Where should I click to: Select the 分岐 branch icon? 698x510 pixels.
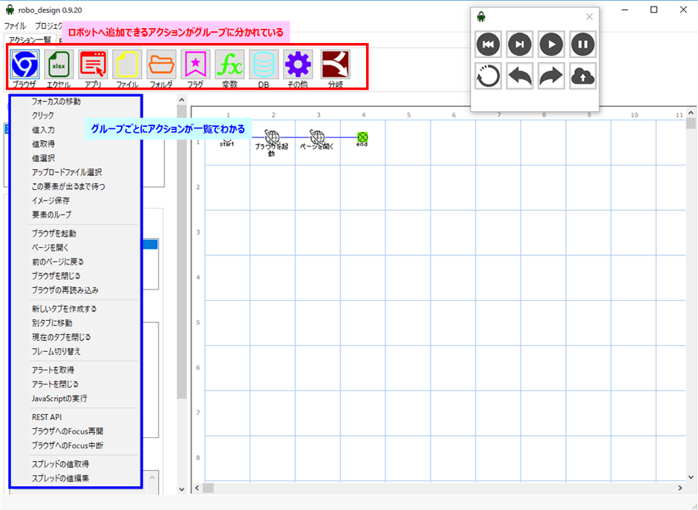336,65
